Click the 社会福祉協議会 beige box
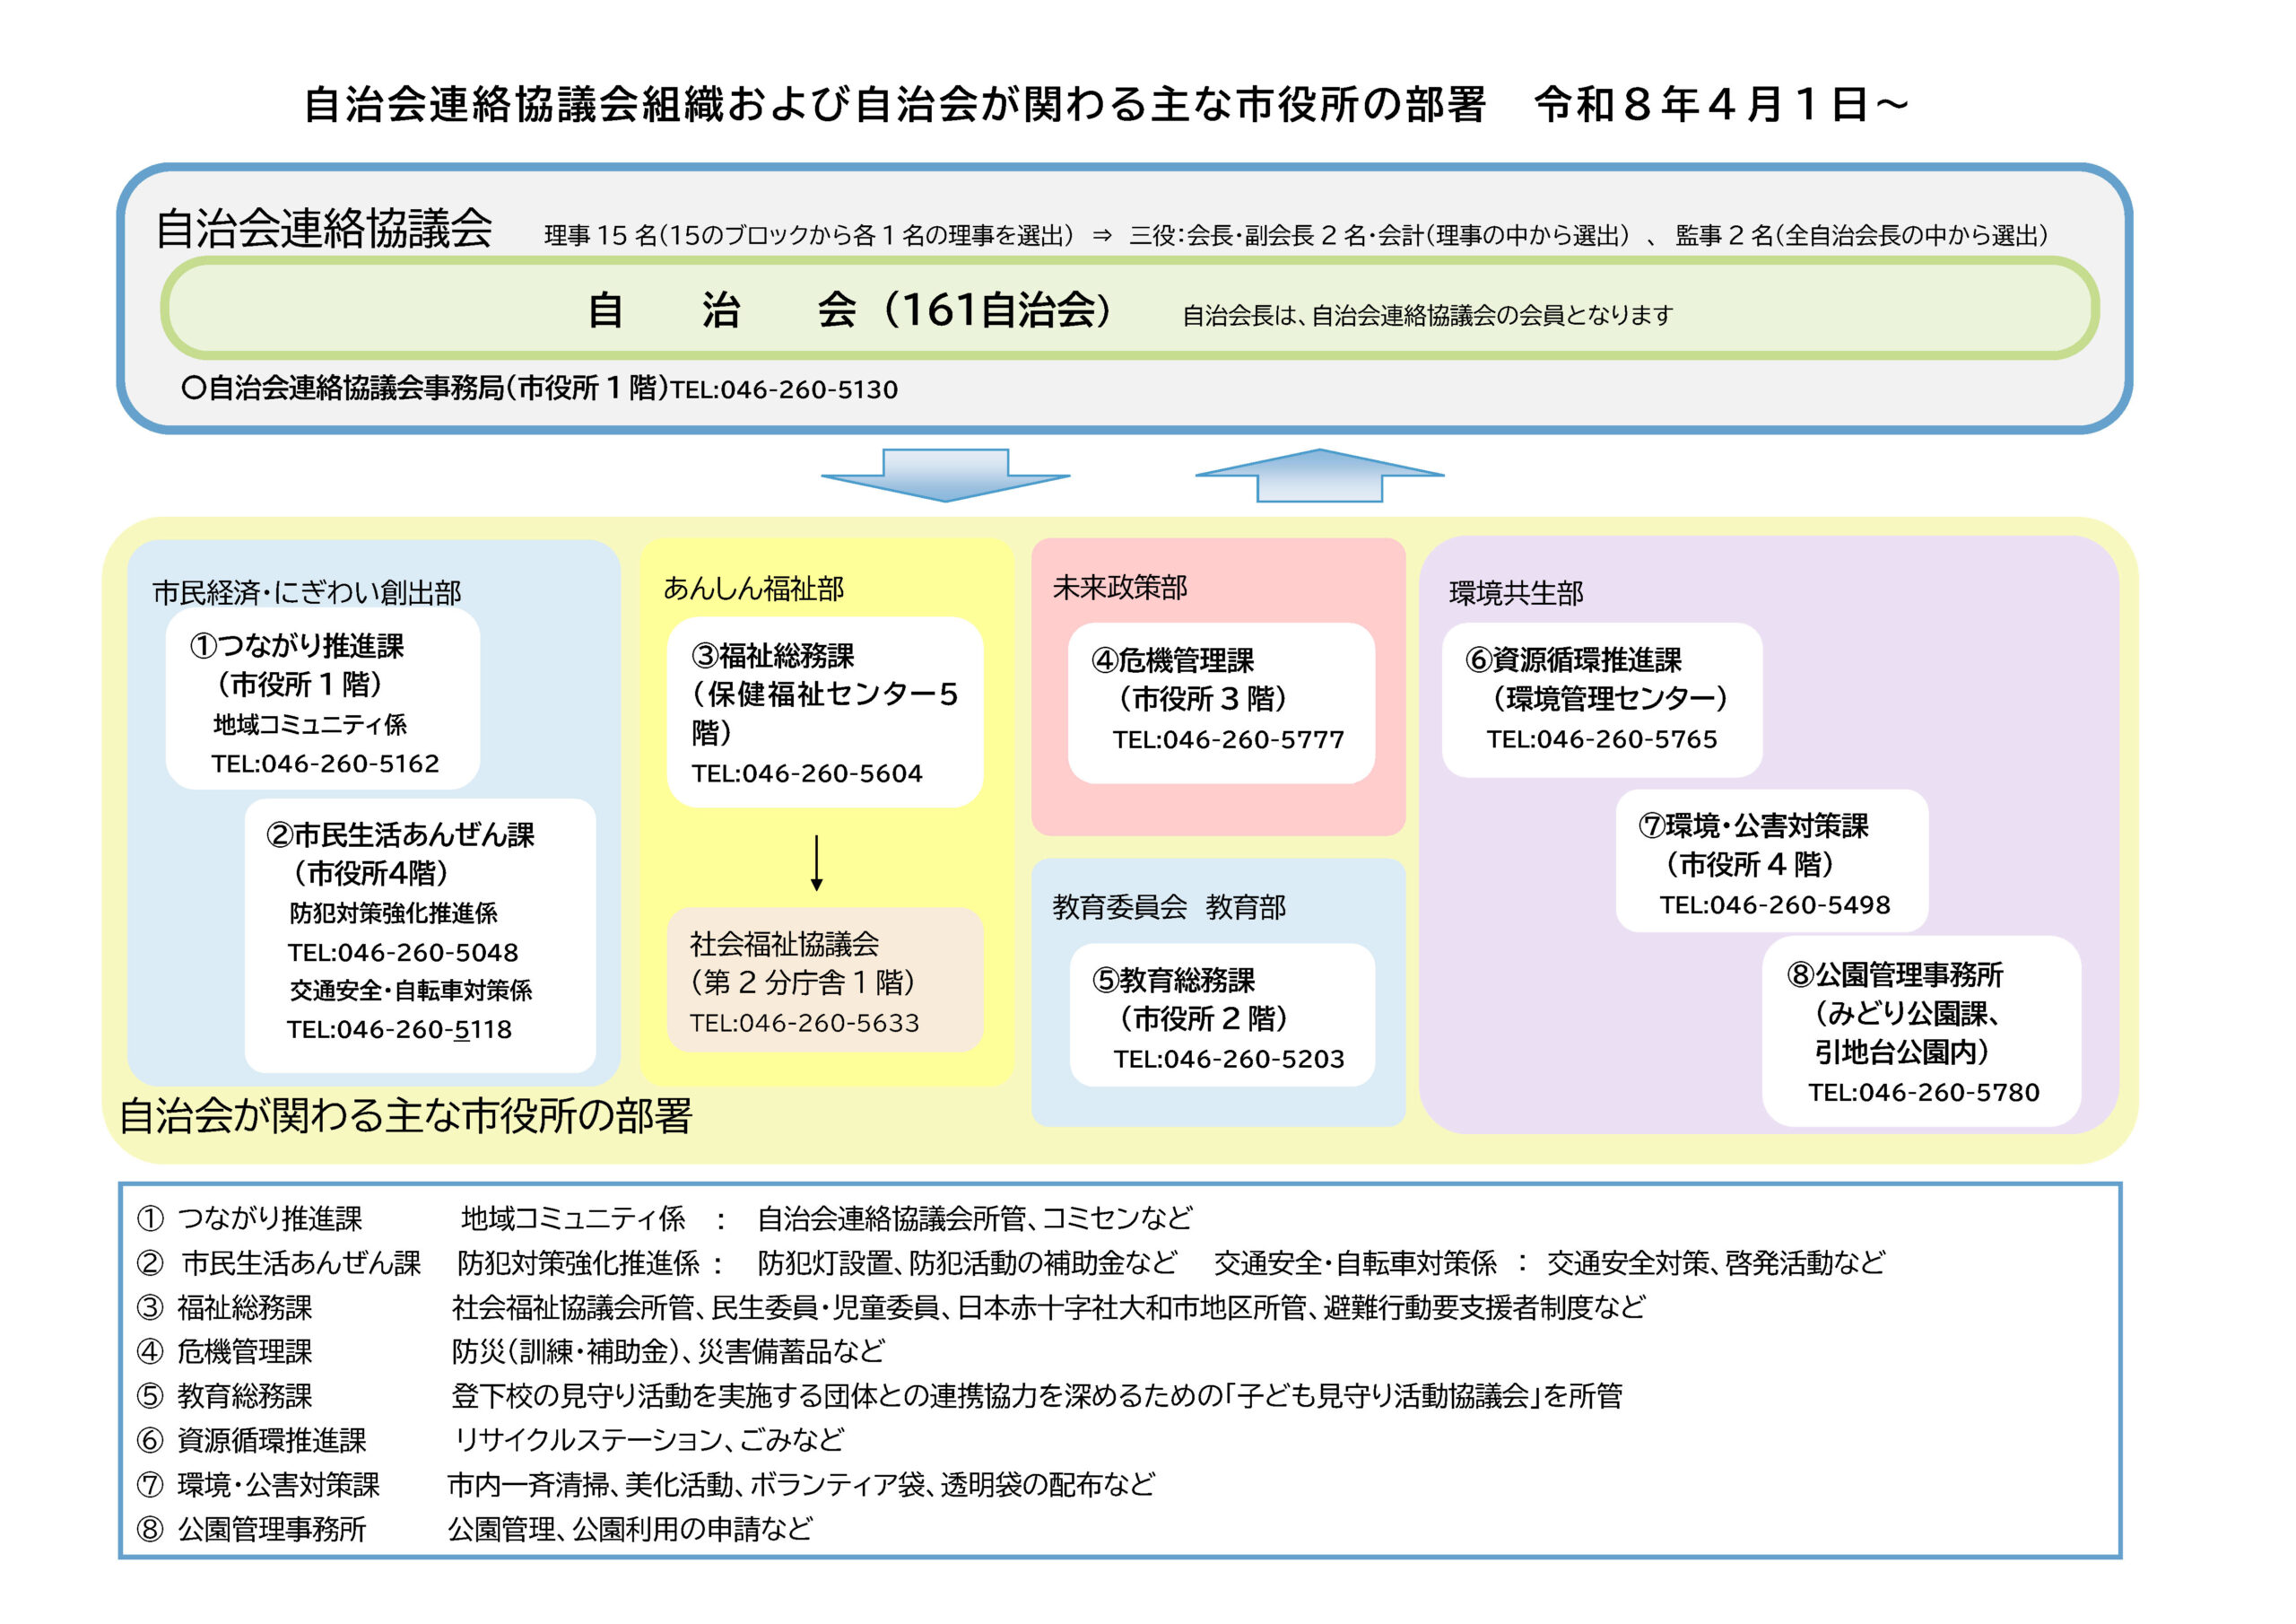Screen dimensions: 2296x1624 click(825, 980)
